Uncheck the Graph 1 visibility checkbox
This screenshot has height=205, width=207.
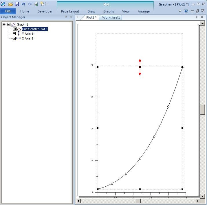coord(9,24)
